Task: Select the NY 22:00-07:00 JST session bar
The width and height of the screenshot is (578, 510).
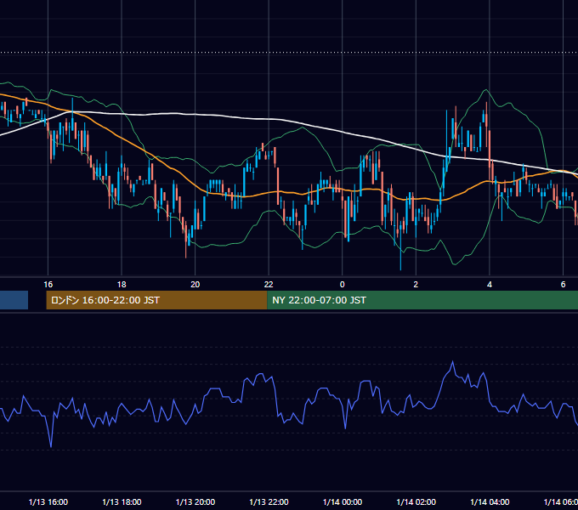Action: coord(422,300)
